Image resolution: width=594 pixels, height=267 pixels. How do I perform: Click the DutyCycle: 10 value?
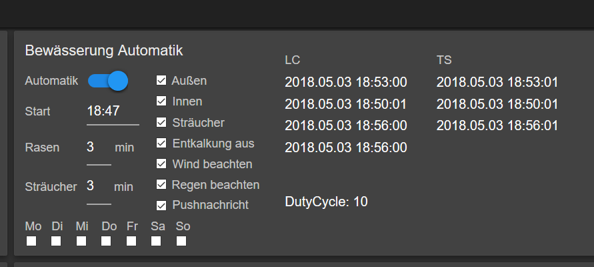(326, 202)
